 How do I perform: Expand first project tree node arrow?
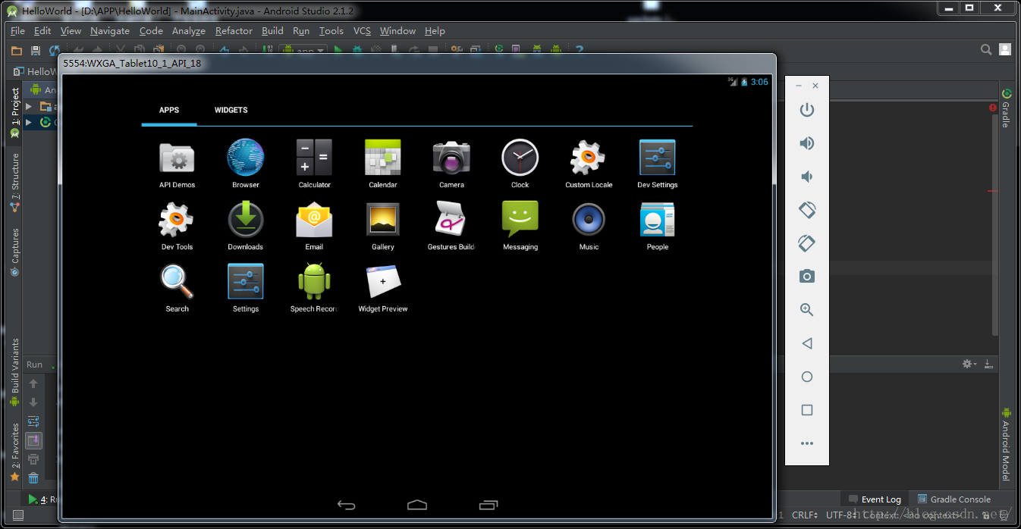coord(29,107)
